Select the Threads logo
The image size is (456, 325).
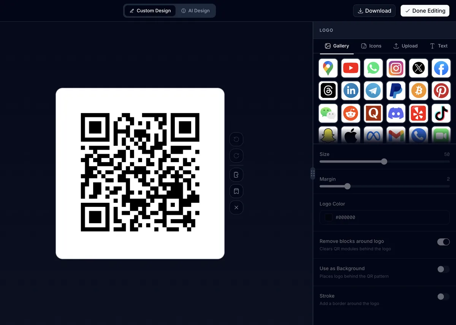pyautogui.click(x=328, y=91)
